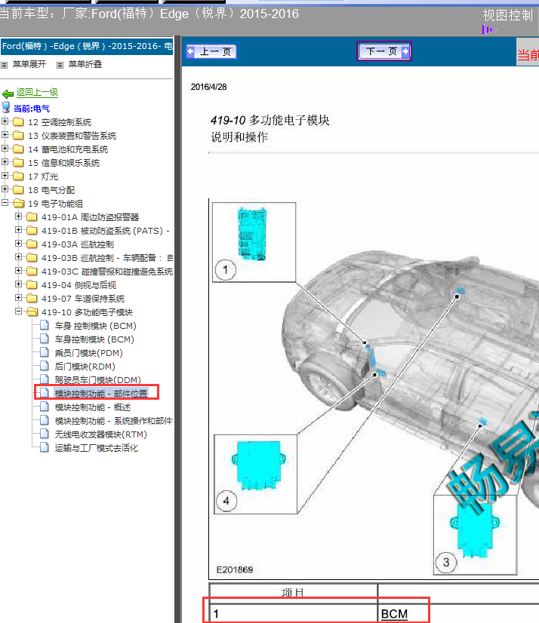This screenshot has width=539, height=623.
Task: Expand the 419-01A 周边防盗报警器 node
Action: coord(18,216)
